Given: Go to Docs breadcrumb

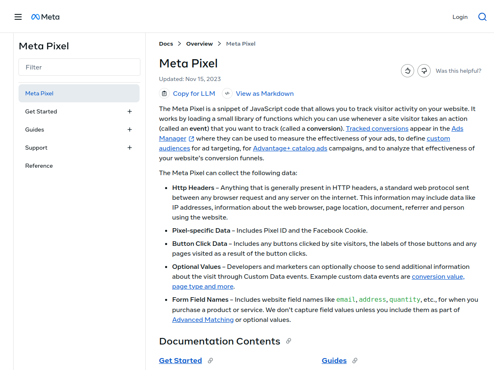Looking at the screenshot, I should pyautogui.click(x=166, y=44).
